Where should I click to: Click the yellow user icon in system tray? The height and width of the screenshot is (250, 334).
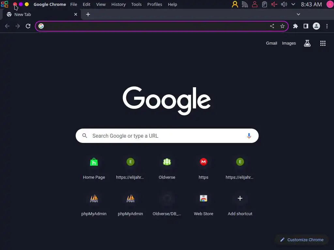click(x=235, y=4)
